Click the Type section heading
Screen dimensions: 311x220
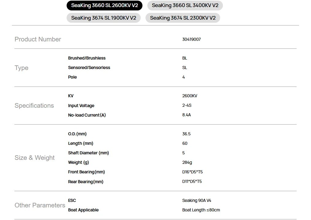21,68
